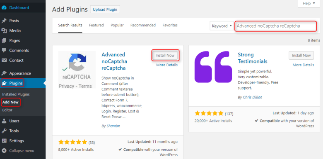The image size is (323, 159).
Task: Switch to the Popular tab
Action: click(117, 25)
